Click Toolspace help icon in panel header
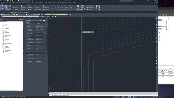 (22, 20)
